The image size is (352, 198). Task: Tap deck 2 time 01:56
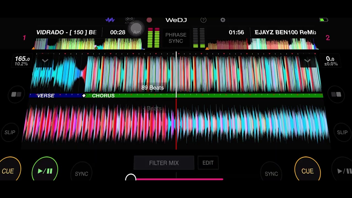coord(236,32)
